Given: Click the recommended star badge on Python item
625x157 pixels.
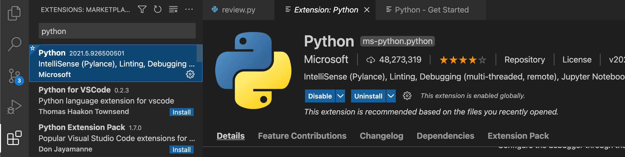Looking at the screenshot, I should click(x=33, y=48).
